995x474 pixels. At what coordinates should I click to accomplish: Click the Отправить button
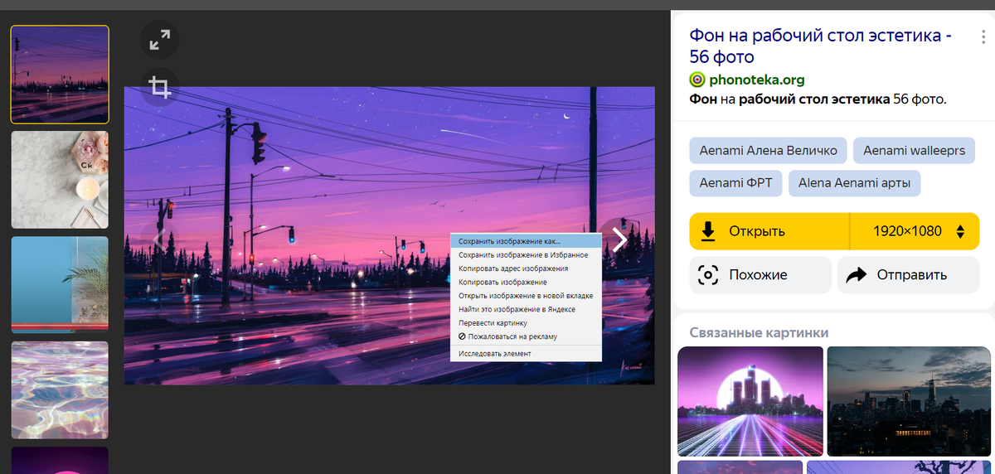click(x=908, y=275)
